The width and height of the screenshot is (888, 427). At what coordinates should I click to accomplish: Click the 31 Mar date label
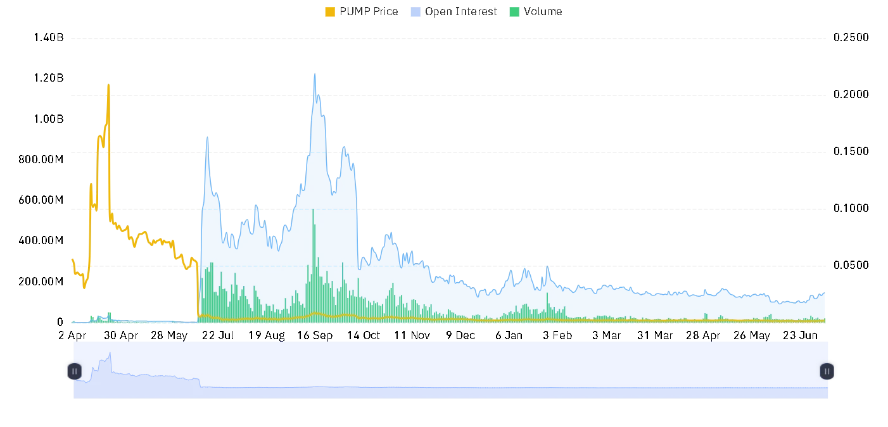coord(655,335)
